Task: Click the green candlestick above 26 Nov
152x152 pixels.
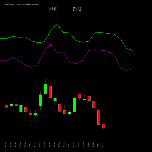Action: click(x=74, y=105)
